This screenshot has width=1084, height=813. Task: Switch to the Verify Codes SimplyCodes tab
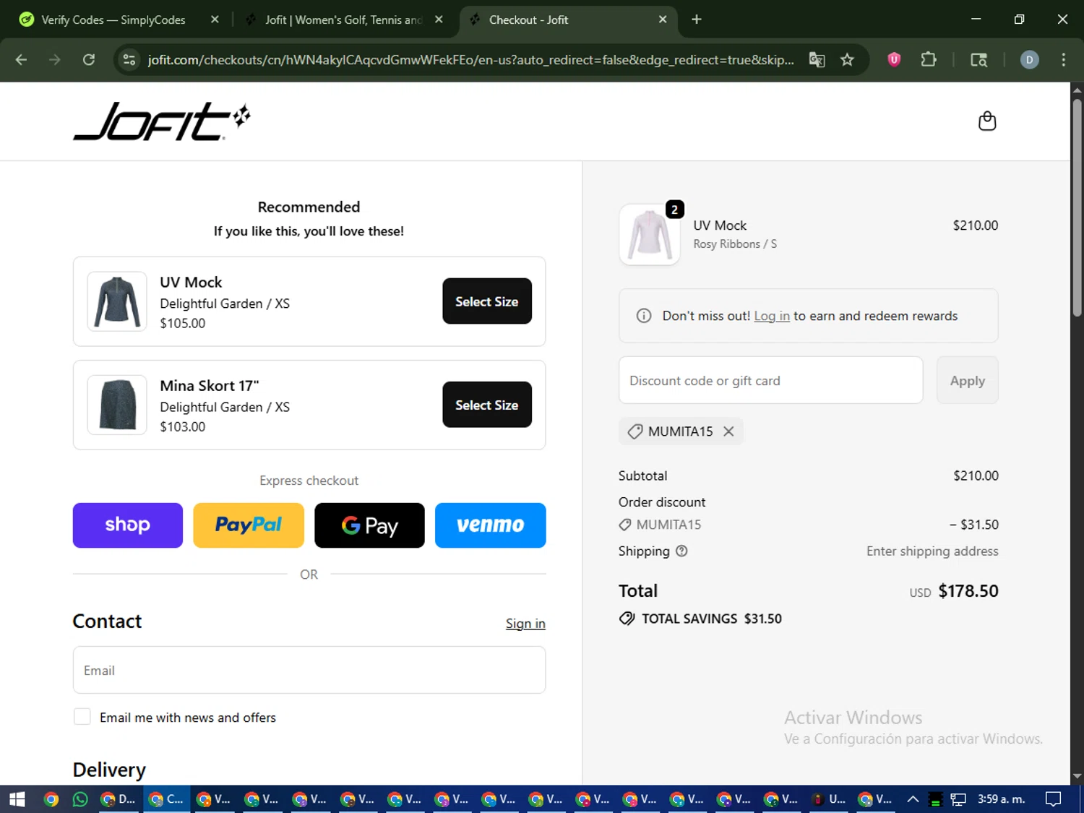pos(113,20)
